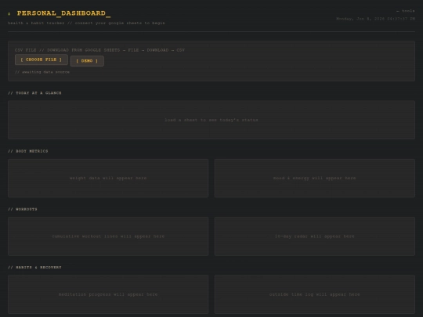Click the prompt symbol before the dashboard title
The height and width of the screenshot is (317, 423).
tap(9, 14)
